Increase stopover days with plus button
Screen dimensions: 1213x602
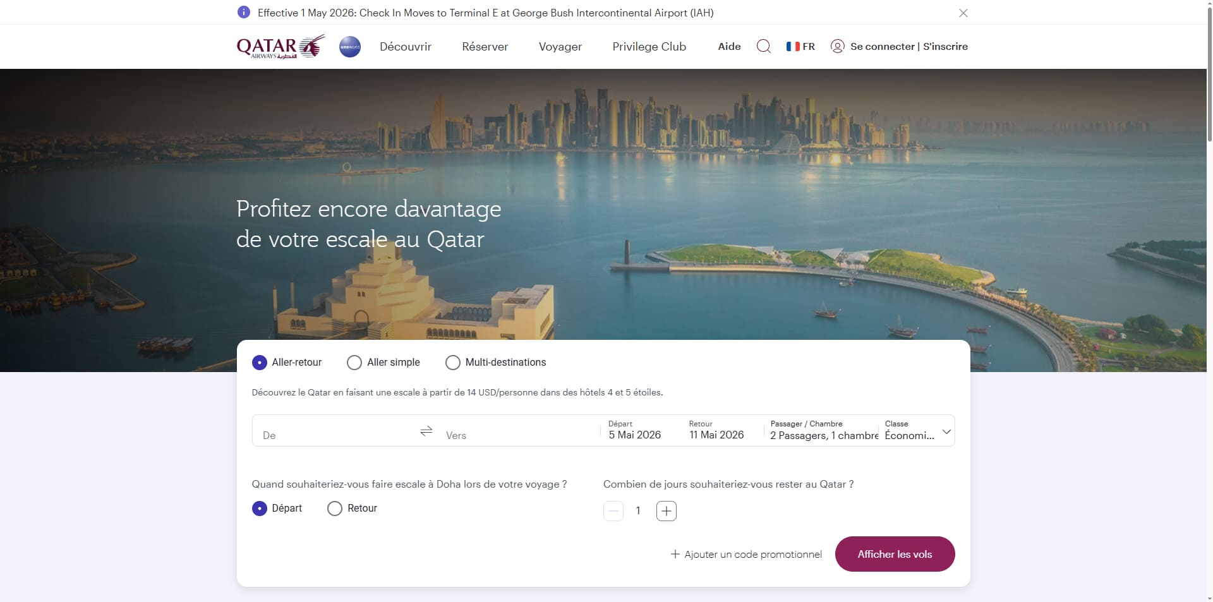click(666, 511)
